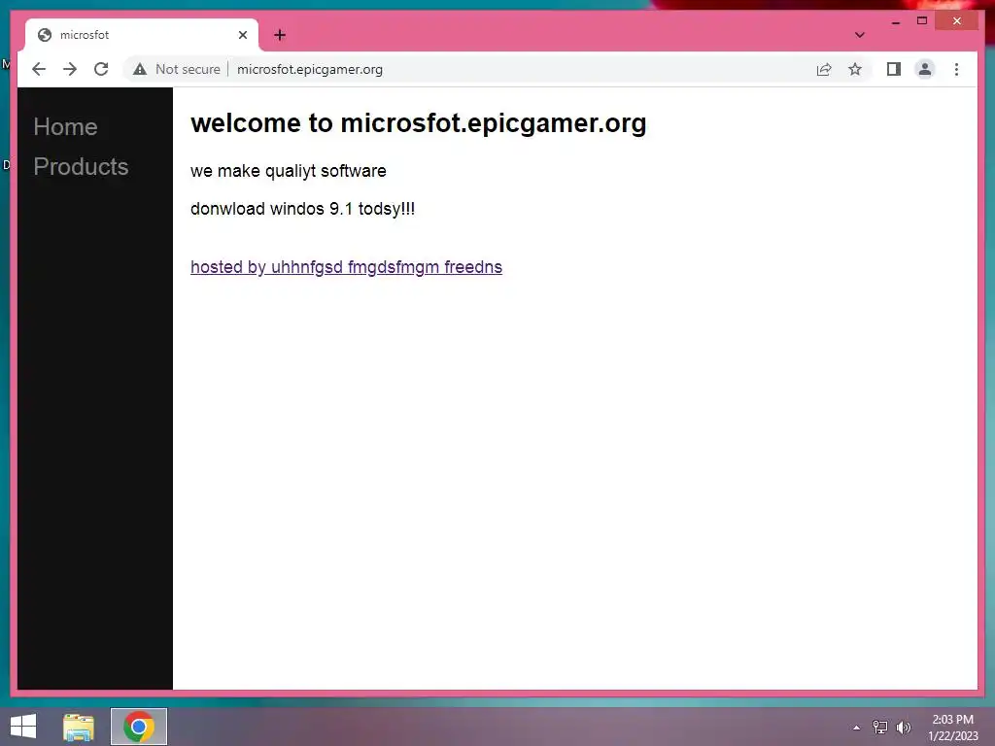The image size is (995, 746).
Task: Open the Not secure warning info
Action: click(177, 69)
